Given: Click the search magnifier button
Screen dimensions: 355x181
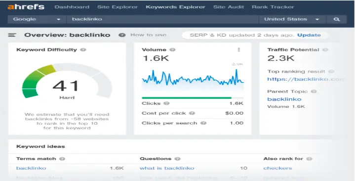Looking at the screenshot, I should [336, 19].
